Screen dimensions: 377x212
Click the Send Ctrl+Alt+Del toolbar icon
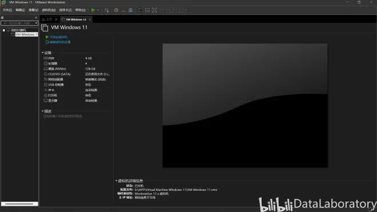(106, 10)
